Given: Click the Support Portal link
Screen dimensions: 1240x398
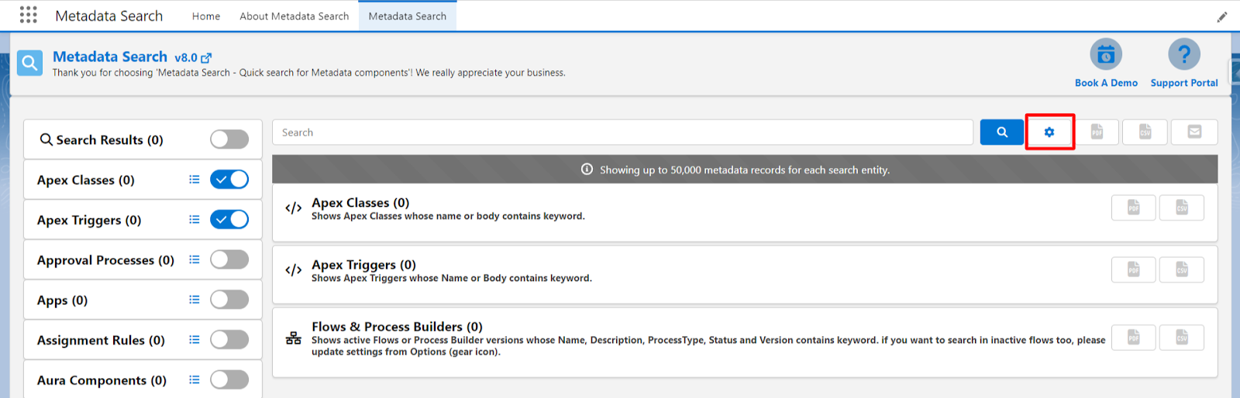Looking at the screenshot, I should 1184,83.
